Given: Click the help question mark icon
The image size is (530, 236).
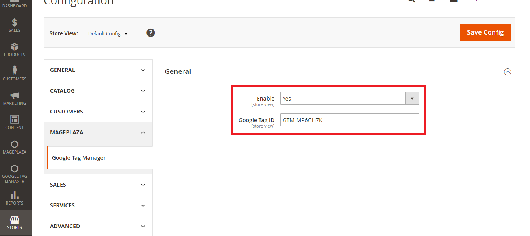Looking at the screenshot, I should (x=151, y=33).
